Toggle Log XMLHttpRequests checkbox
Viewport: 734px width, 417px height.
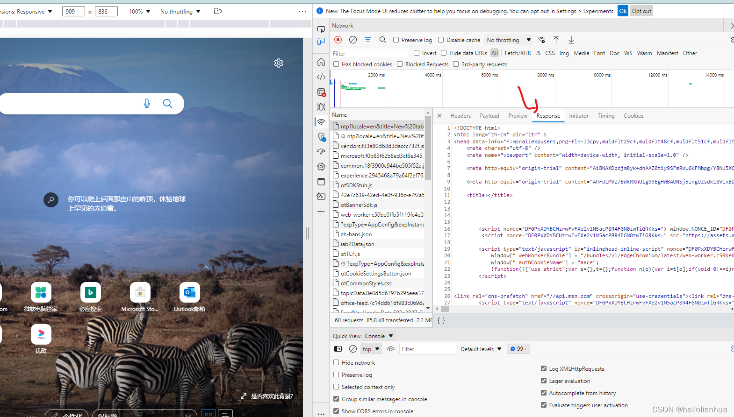click(x=544, y=368)
